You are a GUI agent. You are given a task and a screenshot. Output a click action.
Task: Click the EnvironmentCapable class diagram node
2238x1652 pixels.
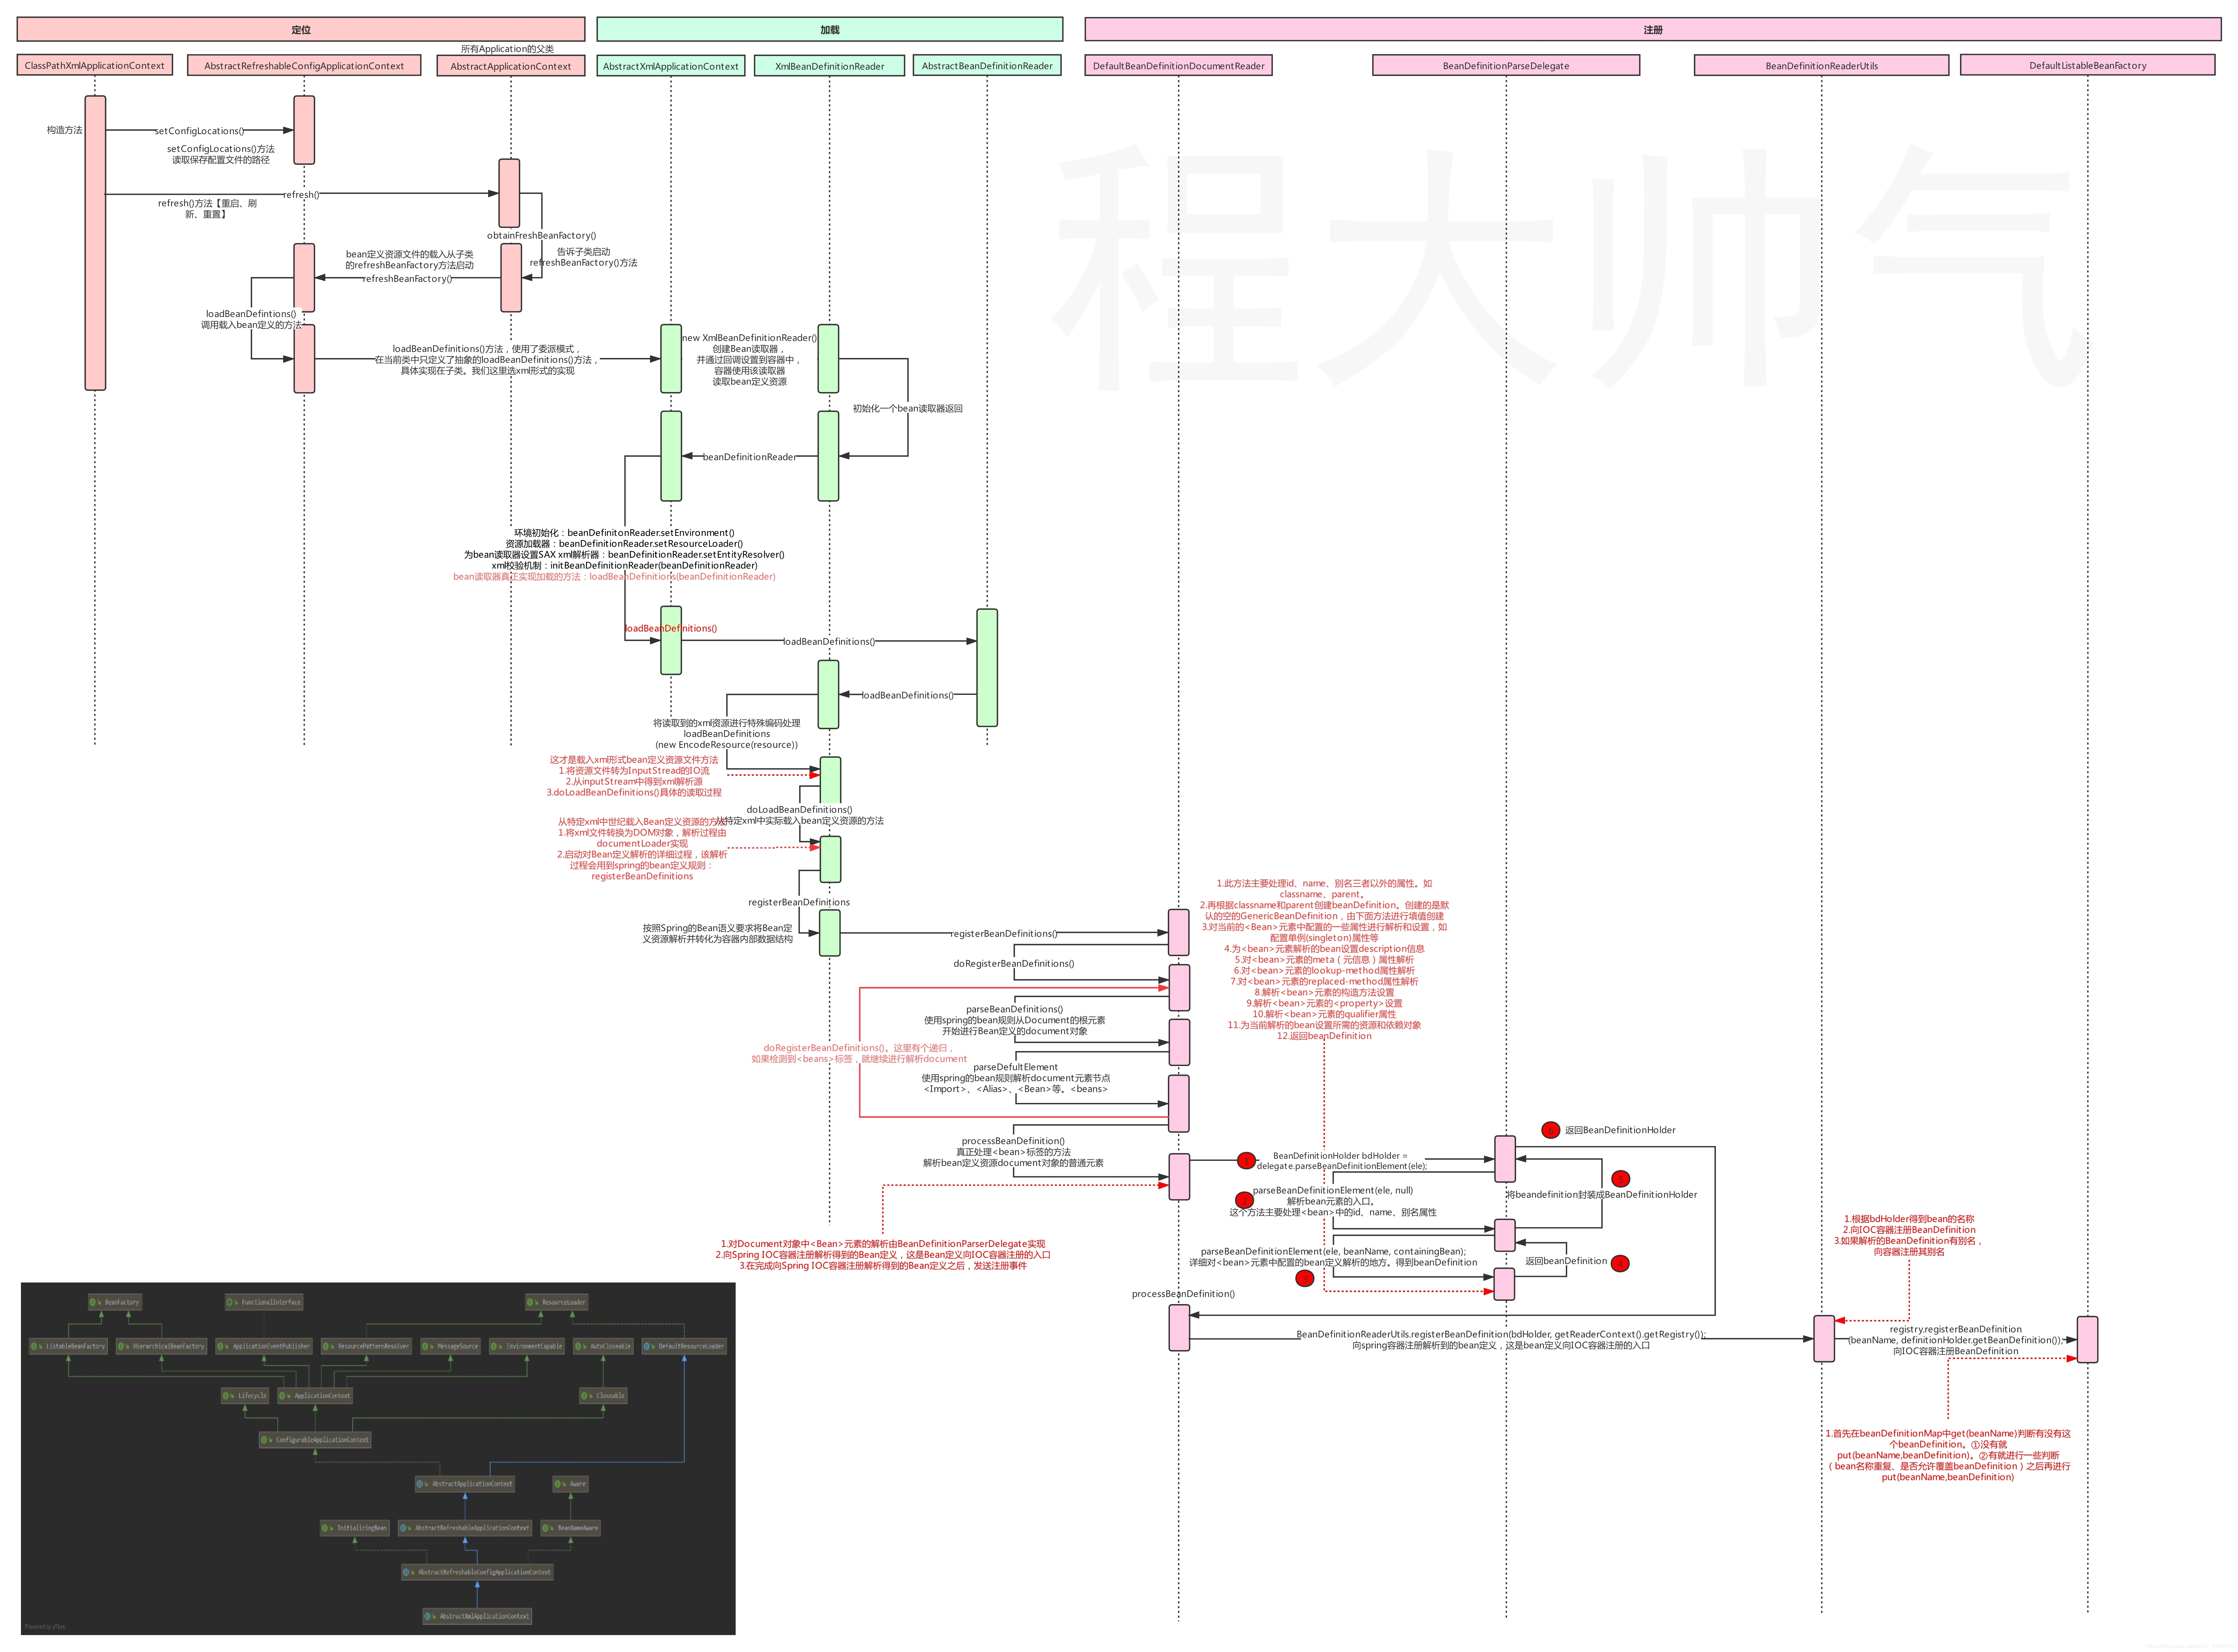pos(527,1346)
